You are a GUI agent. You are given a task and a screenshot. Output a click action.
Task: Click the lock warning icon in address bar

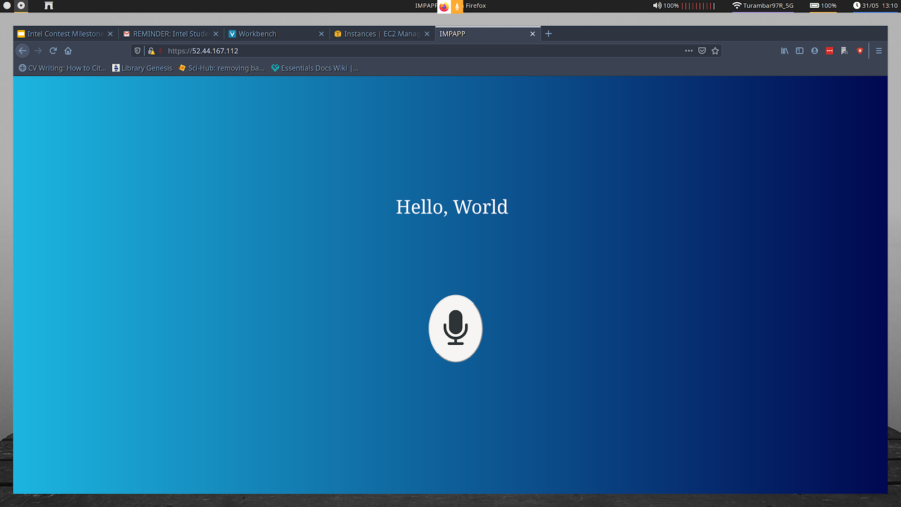pos(151,51)
